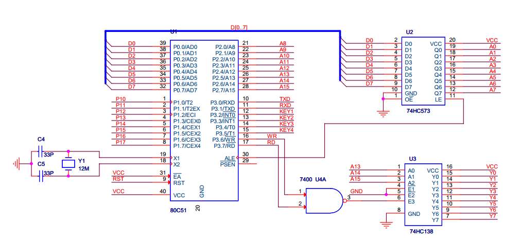
Task: Click the ground symbol left of C4/C5
Action: pyautogui.click(x=16, y=163)
